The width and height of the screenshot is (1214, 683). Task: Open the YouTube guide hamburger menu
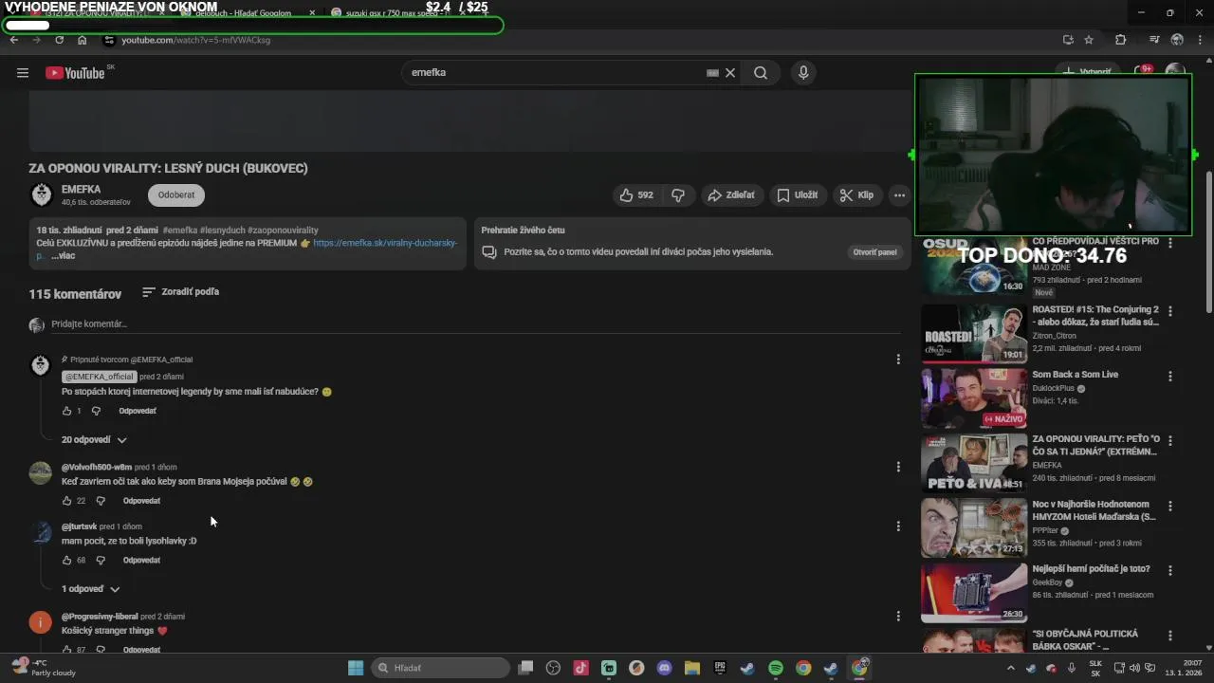point(23,73)
